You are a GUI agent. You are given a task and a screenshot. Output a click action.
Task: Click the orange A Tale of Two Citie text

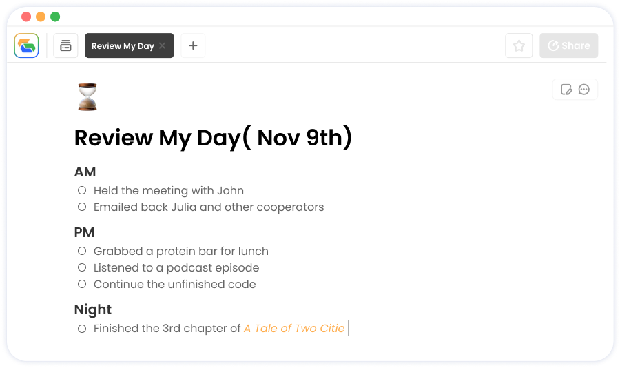[x=293, y=329]
